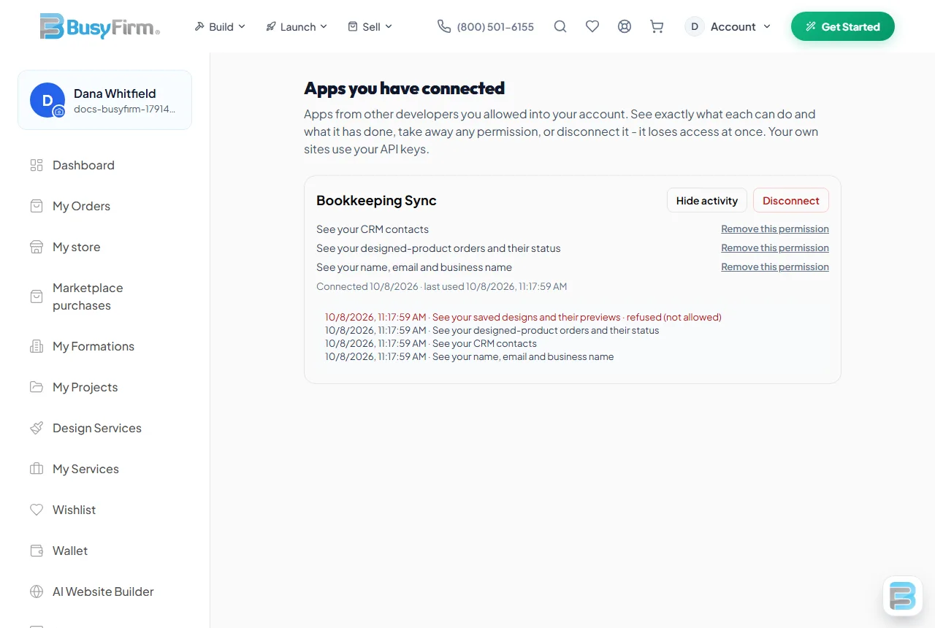Disconnect the Bookkeeping Sync app
Viewport: 935px width, 628px height.
click(x=791, y=200)
